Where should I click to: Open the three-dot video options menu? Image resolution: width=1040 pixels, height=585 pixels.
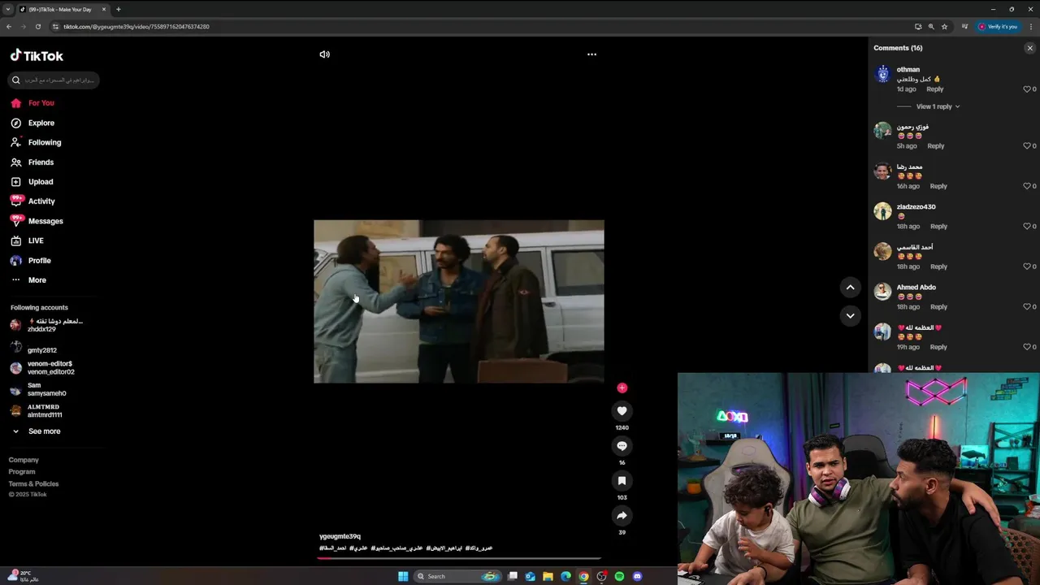[591, 54]
